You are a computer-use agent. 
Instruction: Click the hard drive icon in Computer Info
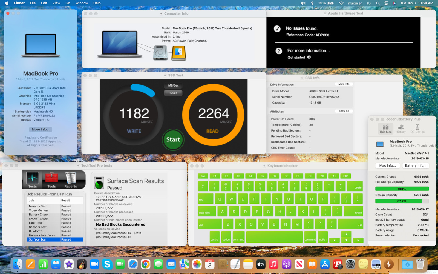160,53
